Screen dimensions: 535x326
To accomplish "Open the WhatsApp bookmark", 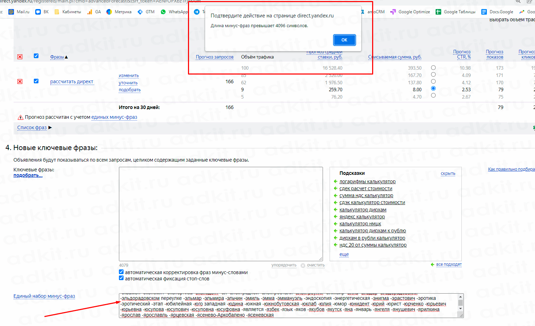I will tap(174, 12).
